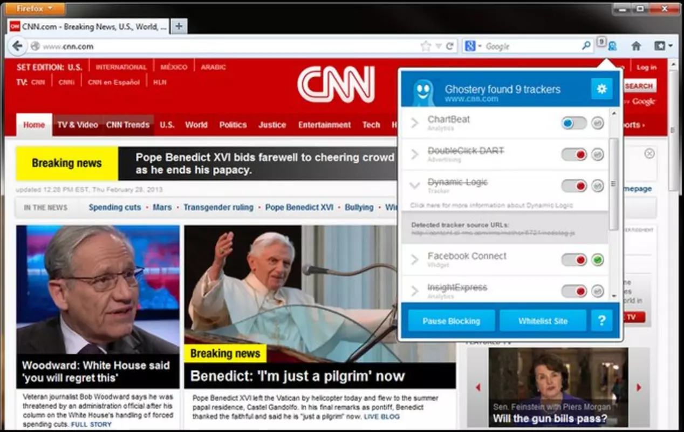Go to Firefox home page icon
Screen dimensions: 684x432
(636, 46)
